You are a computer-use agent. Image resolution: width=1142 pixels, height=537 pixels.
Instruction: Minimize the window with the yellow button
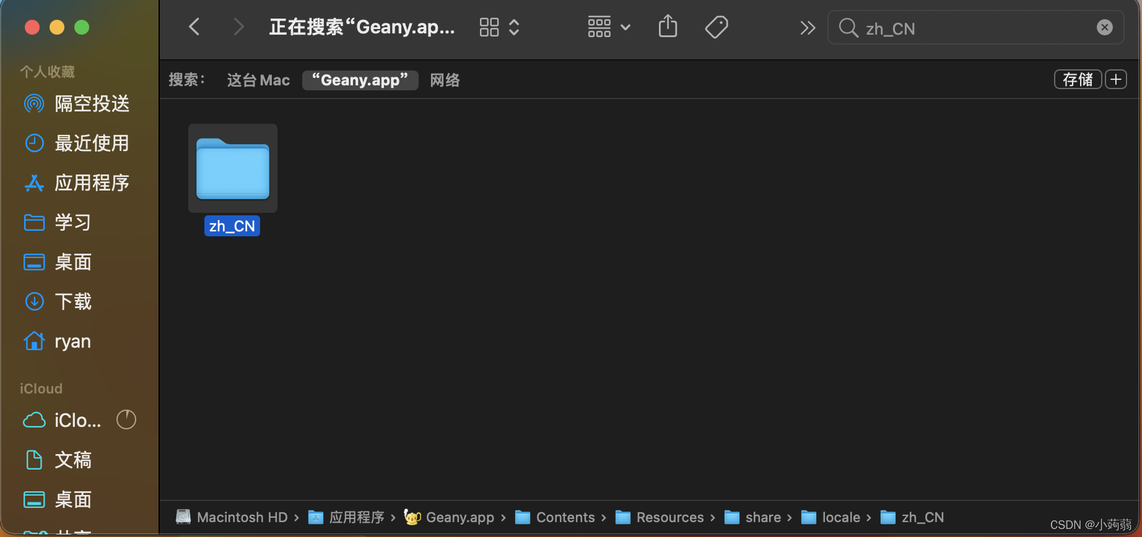[x=57, y=27]
